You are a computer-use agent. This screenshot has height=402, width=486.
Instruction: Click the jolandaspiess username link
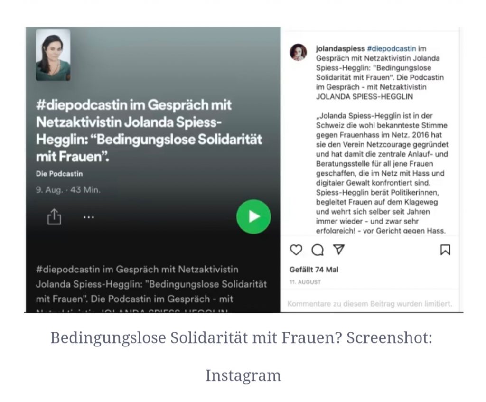340,49
